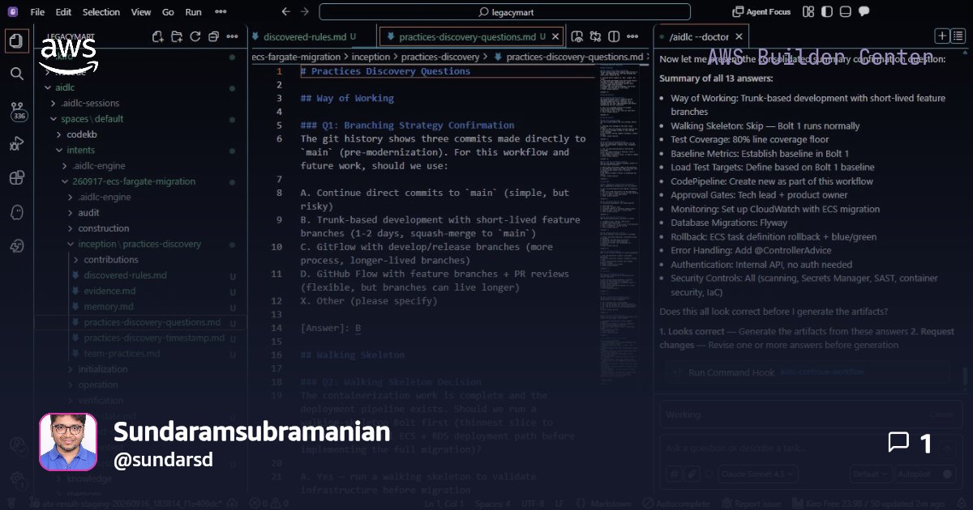Open the editor's more actions ellipsis
The image size is (973, 510).
(634, 36)
